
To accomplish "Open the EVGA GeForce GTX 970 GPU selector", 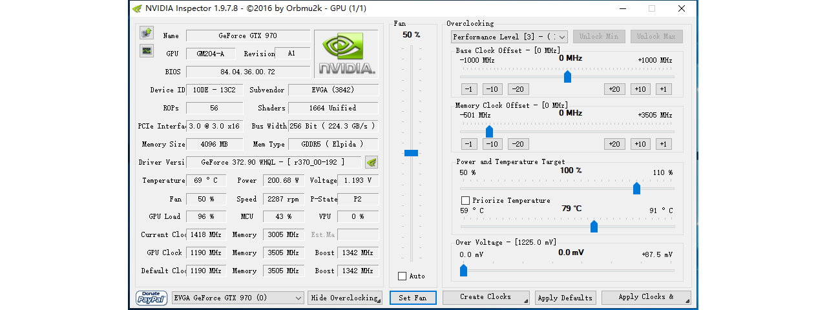I will (238, 298).
